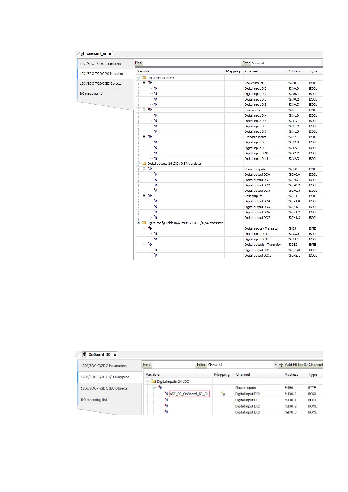The width and height of the screenshot is (348, 492).
Task: Click variable icon for Digital input DI3 in upper window
Action: pos(155,104)
